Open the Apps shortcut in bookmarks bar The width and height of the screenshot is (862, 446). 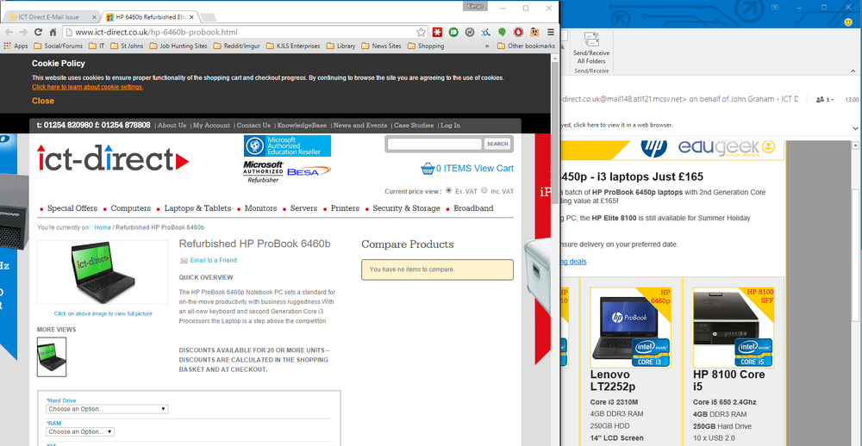tap(16, 46)
